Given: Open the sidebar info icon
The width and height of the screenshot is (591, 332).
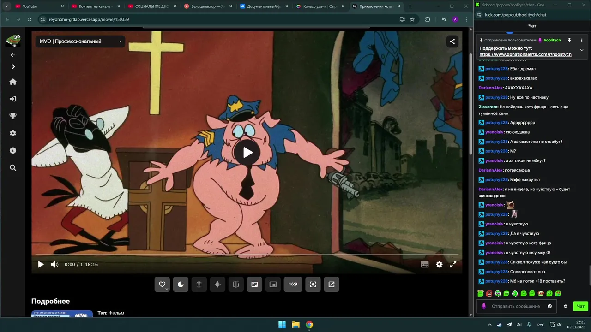Looking at the screenshot, I should coord(13,150).
